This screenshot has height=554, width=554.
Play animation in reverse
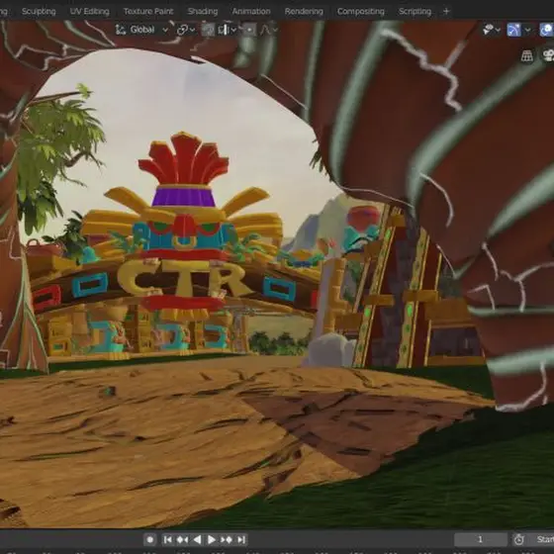(197, 539)
